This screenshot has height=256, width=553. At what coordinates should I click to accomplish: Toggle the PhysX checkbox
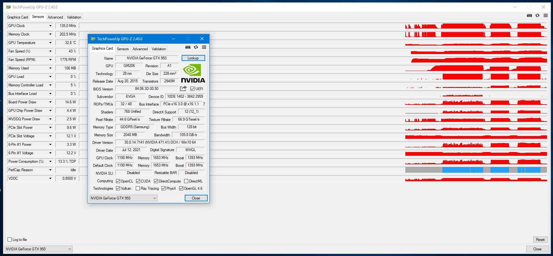(x=163, y=188)
